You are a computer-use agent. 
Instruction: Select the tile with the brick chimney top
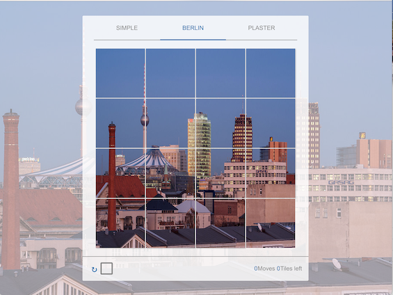(120, 123)
